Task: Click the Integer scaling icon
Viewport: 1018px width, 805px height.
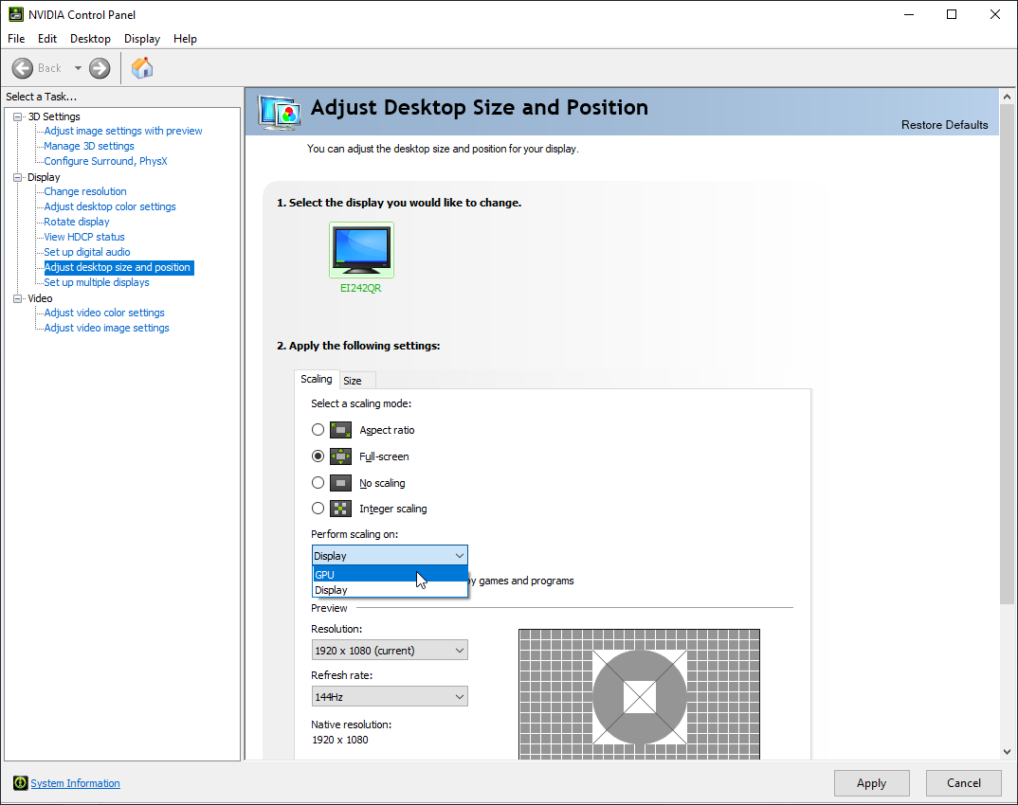Action: pos(341,509)
